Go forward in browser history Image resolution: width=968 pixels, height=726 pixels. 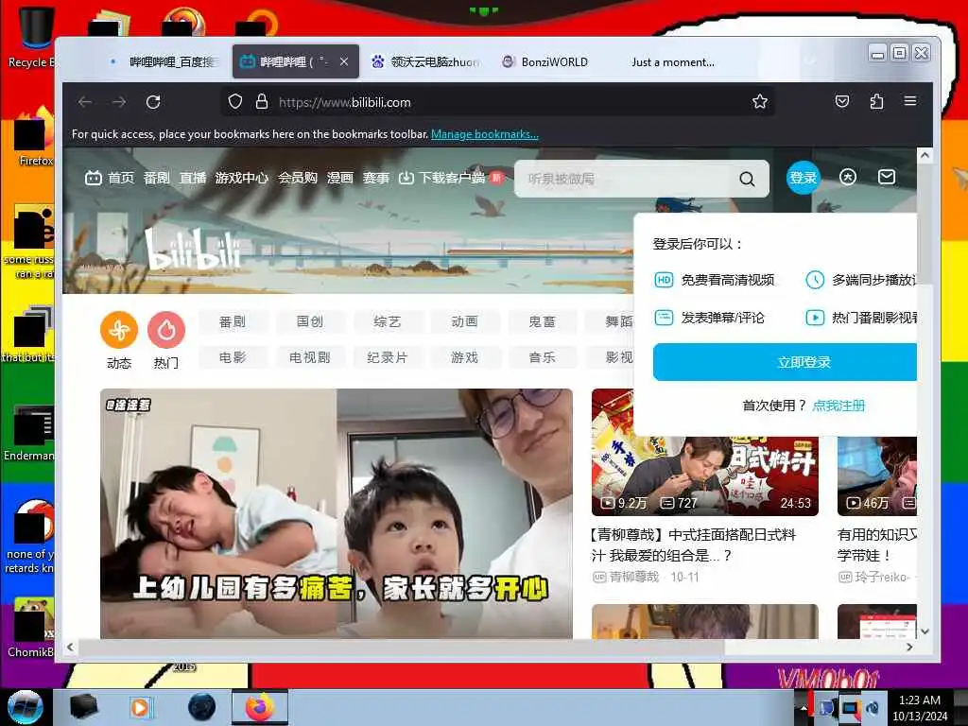click(x=119, y=102)
